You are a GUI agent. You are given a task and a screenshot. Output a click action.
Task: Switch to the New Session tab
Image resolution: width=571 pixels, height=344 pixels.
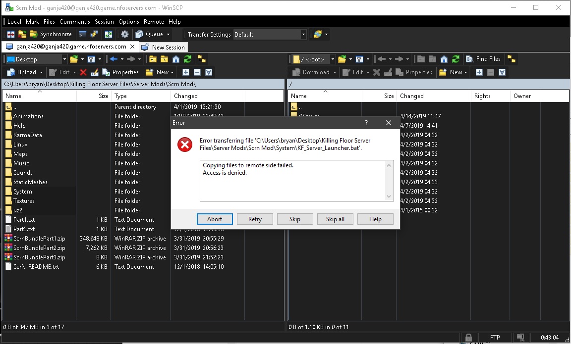pos(163,48)
